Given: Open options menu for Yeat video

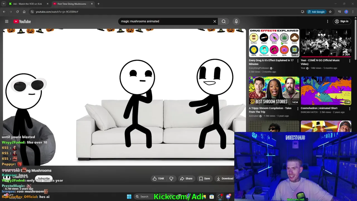Looking at the screenshot, I should coord(349,61).
